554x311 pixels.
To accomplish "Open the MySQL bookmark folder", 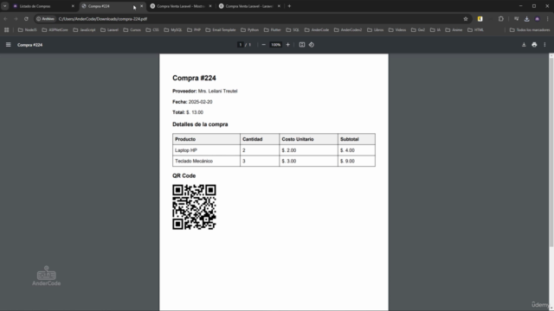I will point(173,30).
